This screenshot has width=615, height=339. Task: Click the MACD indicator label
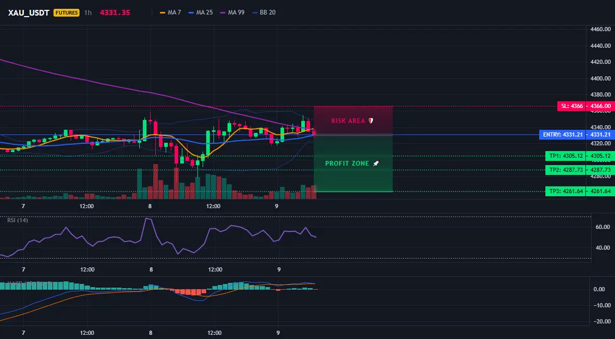tap(30, 283)
